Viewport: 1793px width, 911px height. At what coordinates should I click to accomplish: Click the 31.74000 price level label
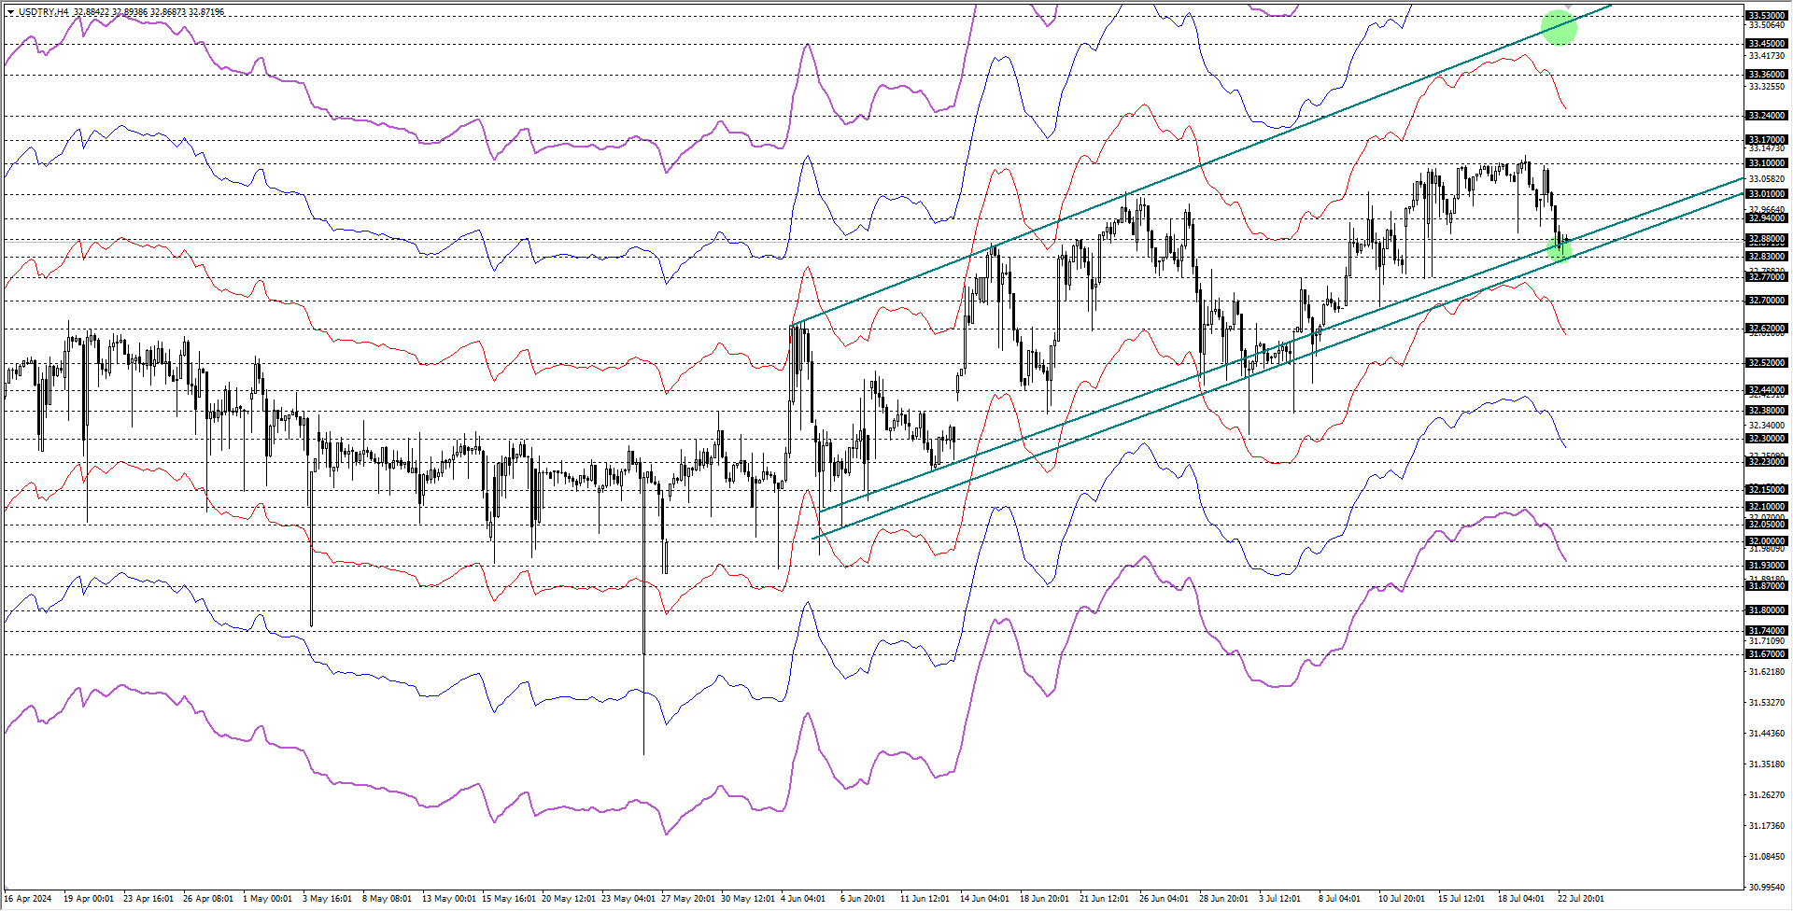(1766, 631)
